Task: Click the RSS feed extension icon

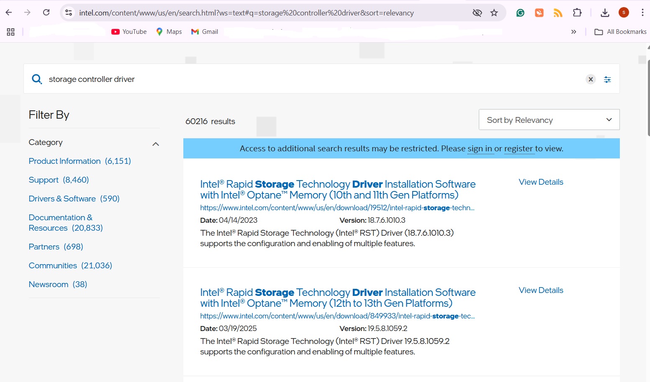Action: coord(558,13)
